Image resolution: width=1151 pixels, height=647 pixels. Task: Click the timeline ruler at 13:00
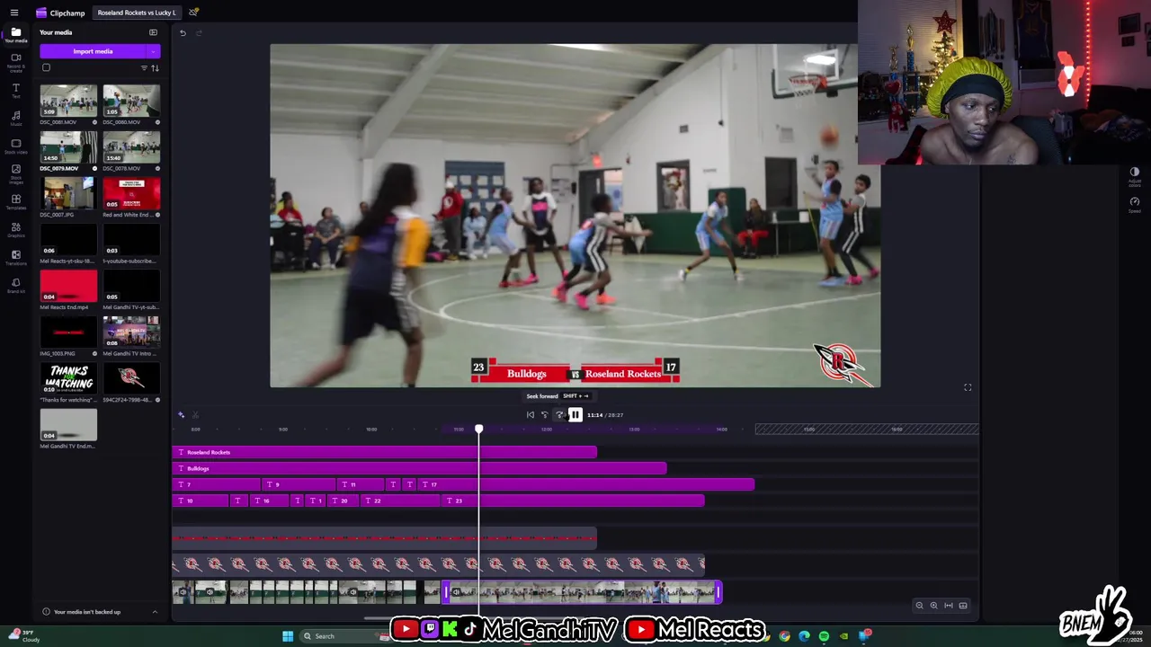634,430
